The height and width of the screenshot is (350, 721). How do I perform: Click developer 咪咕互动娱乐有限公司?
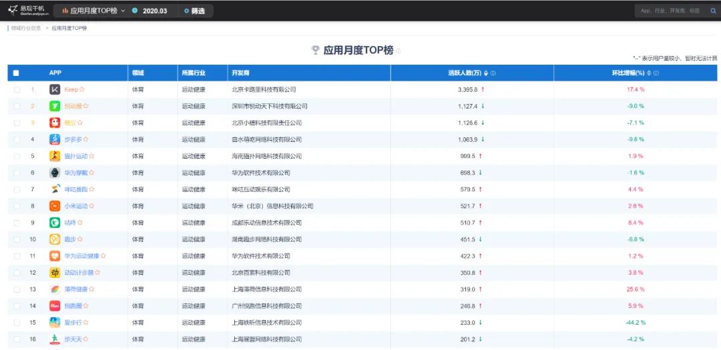click(261, 189)
